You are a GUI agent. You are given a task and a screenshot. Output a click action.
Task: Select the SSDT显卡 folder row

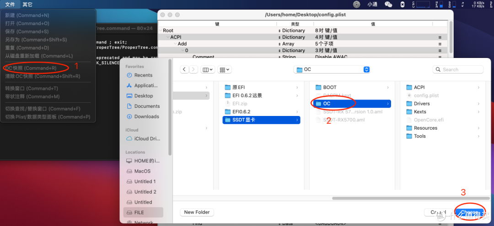(x=261, y=120)
